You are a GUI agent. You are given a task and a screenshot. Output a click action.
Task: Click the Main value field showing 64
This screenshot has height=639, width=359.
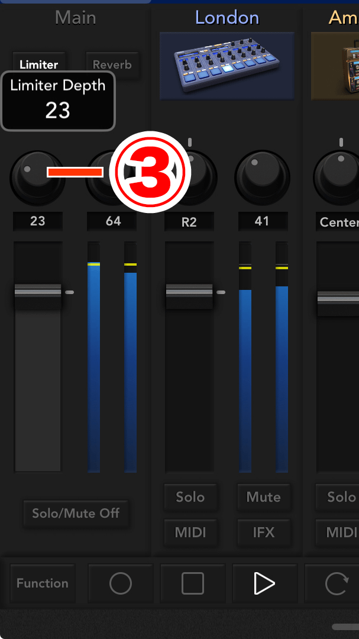point(113,221)
